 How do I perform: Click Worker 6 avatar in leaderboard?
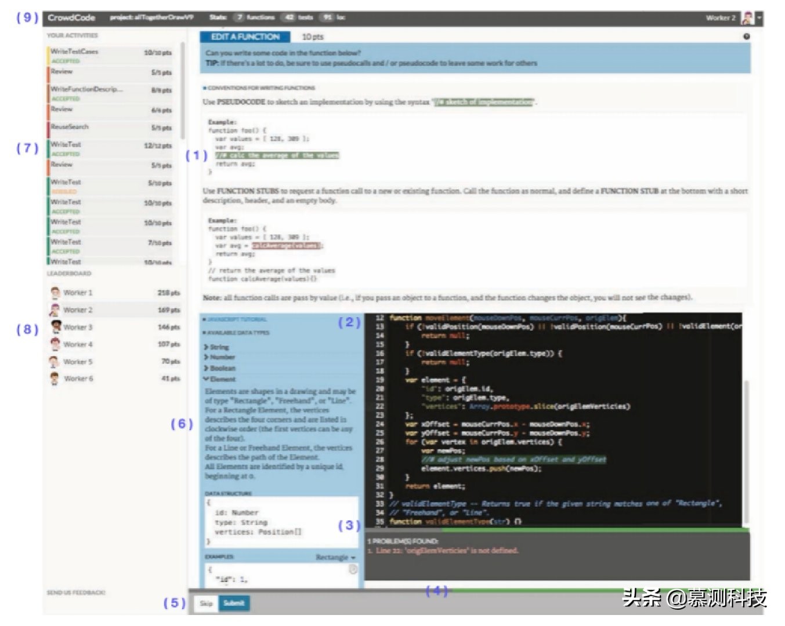tap(55, 378)
